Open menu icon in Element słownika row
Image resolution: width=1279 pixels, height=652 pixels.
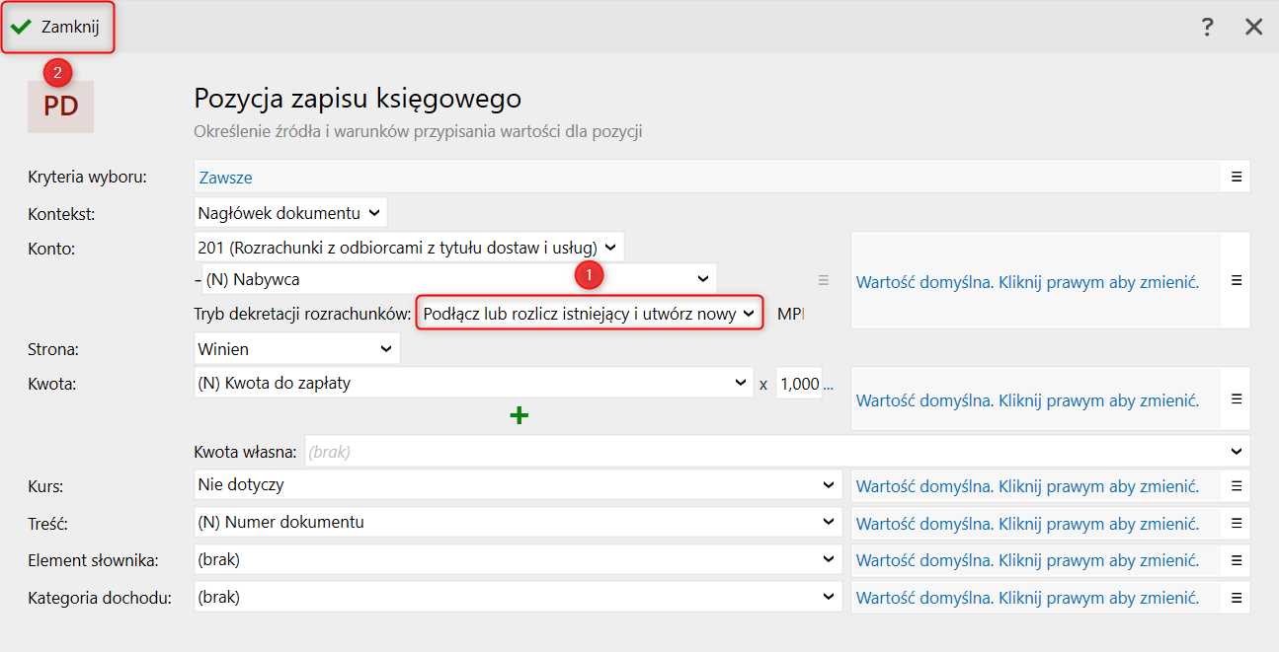(1236, 560)
